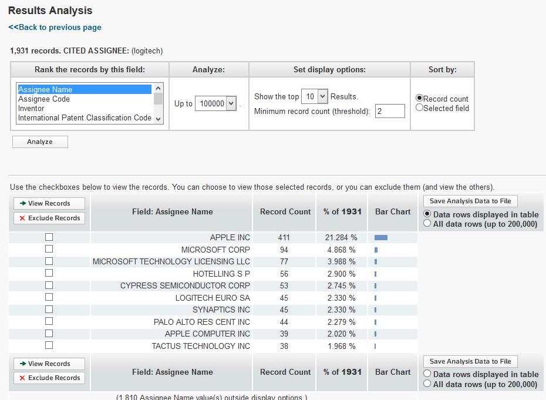
Task: Select top Data rows displayed in table radio
Action: click(x=427, y=214)
